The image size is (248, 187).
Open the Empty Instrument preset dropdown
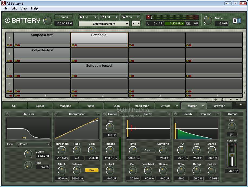[104, 24]
